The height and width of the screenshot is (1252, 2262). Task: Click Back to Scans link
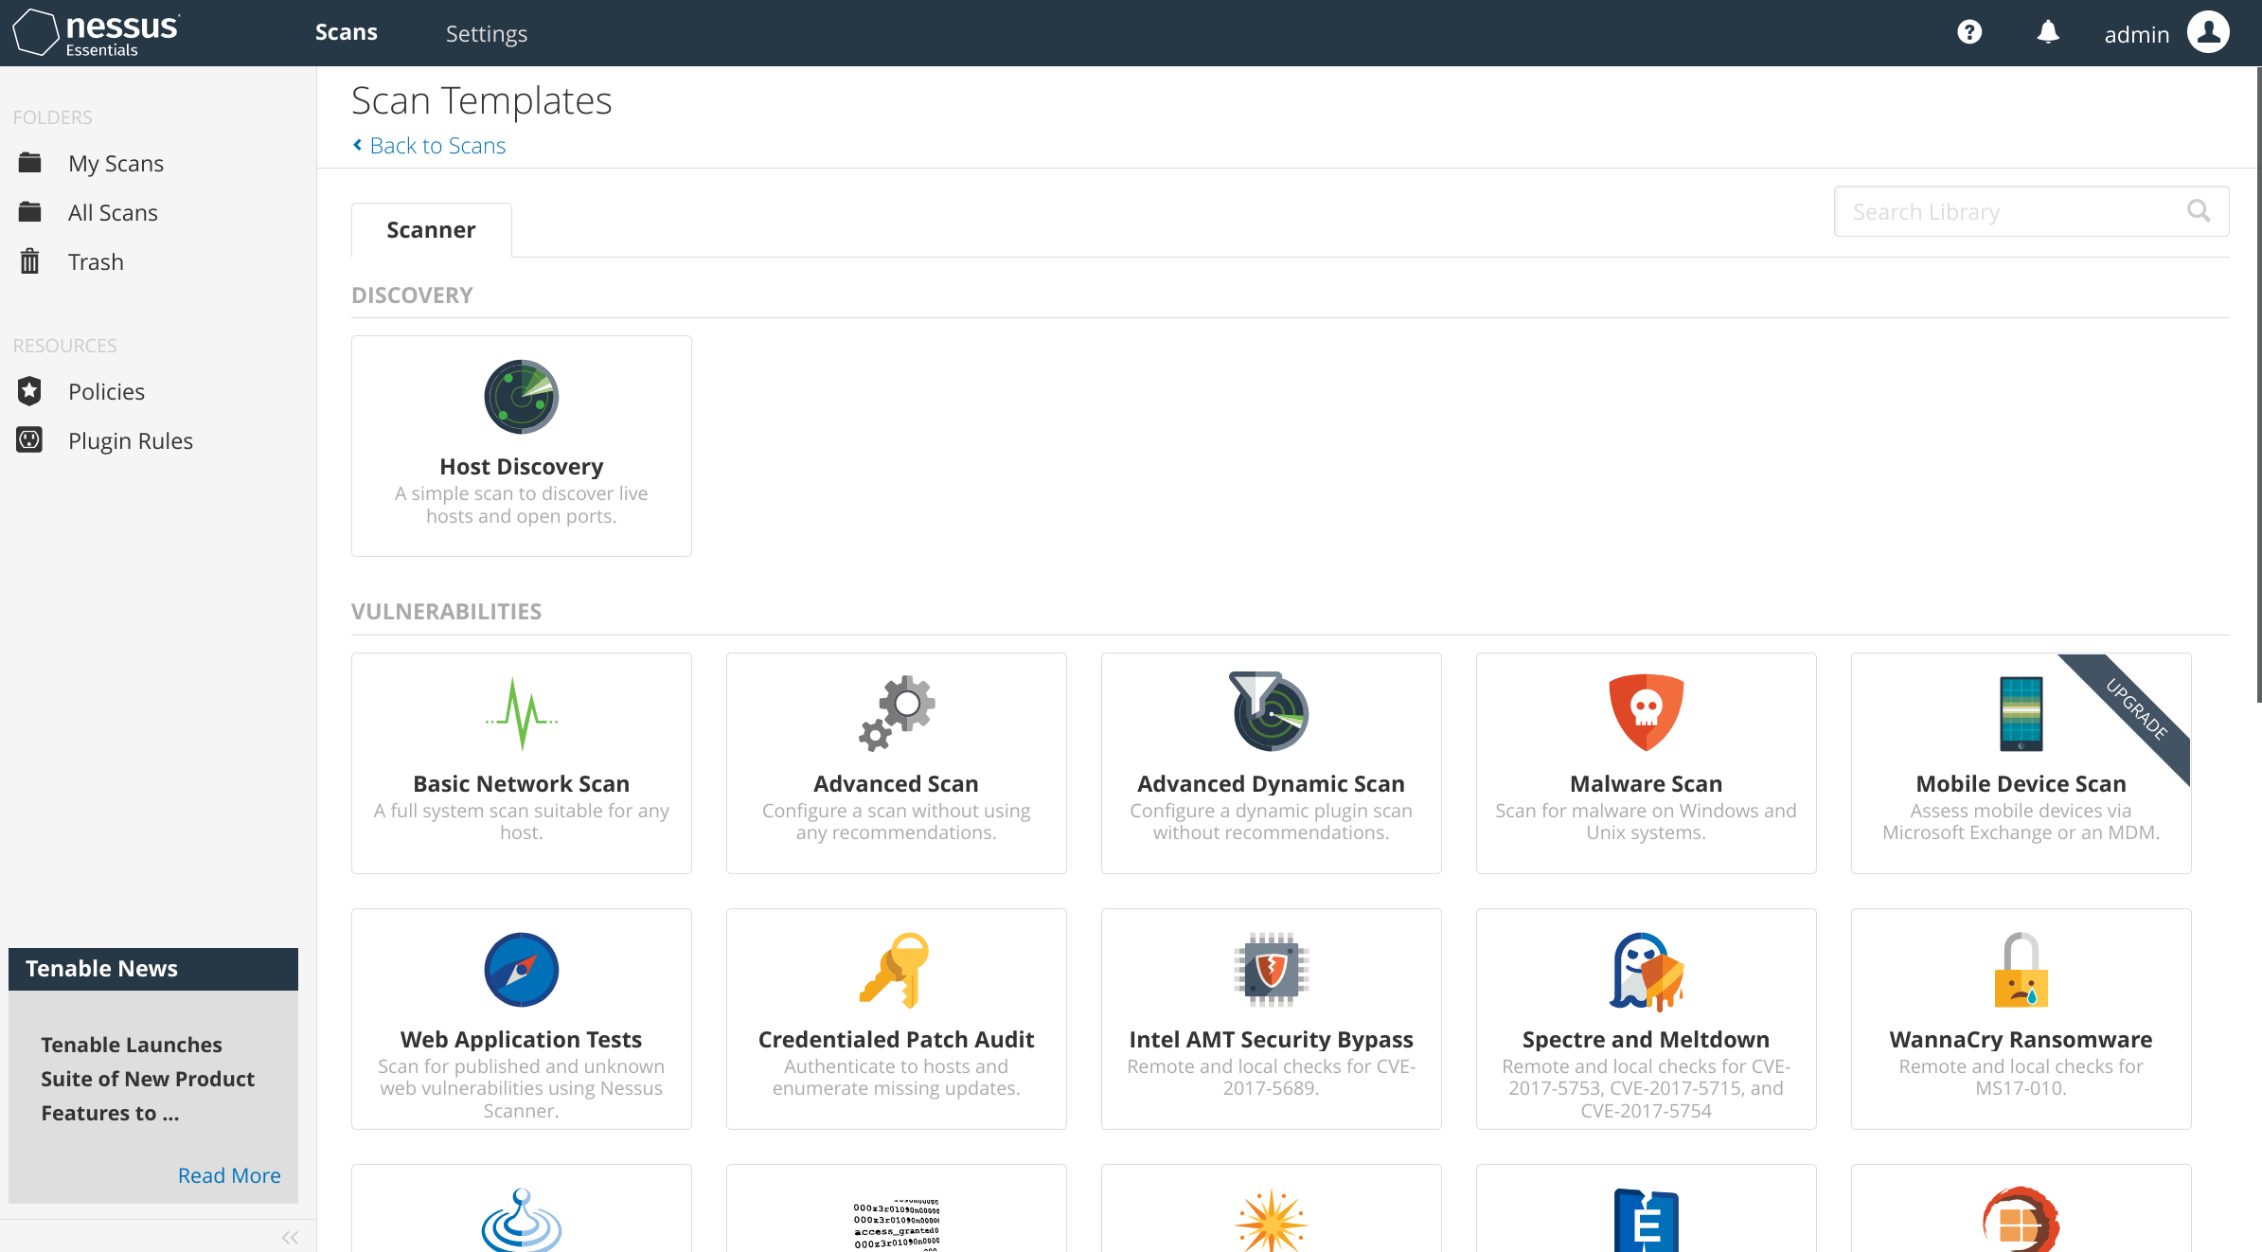click(437, 143)
